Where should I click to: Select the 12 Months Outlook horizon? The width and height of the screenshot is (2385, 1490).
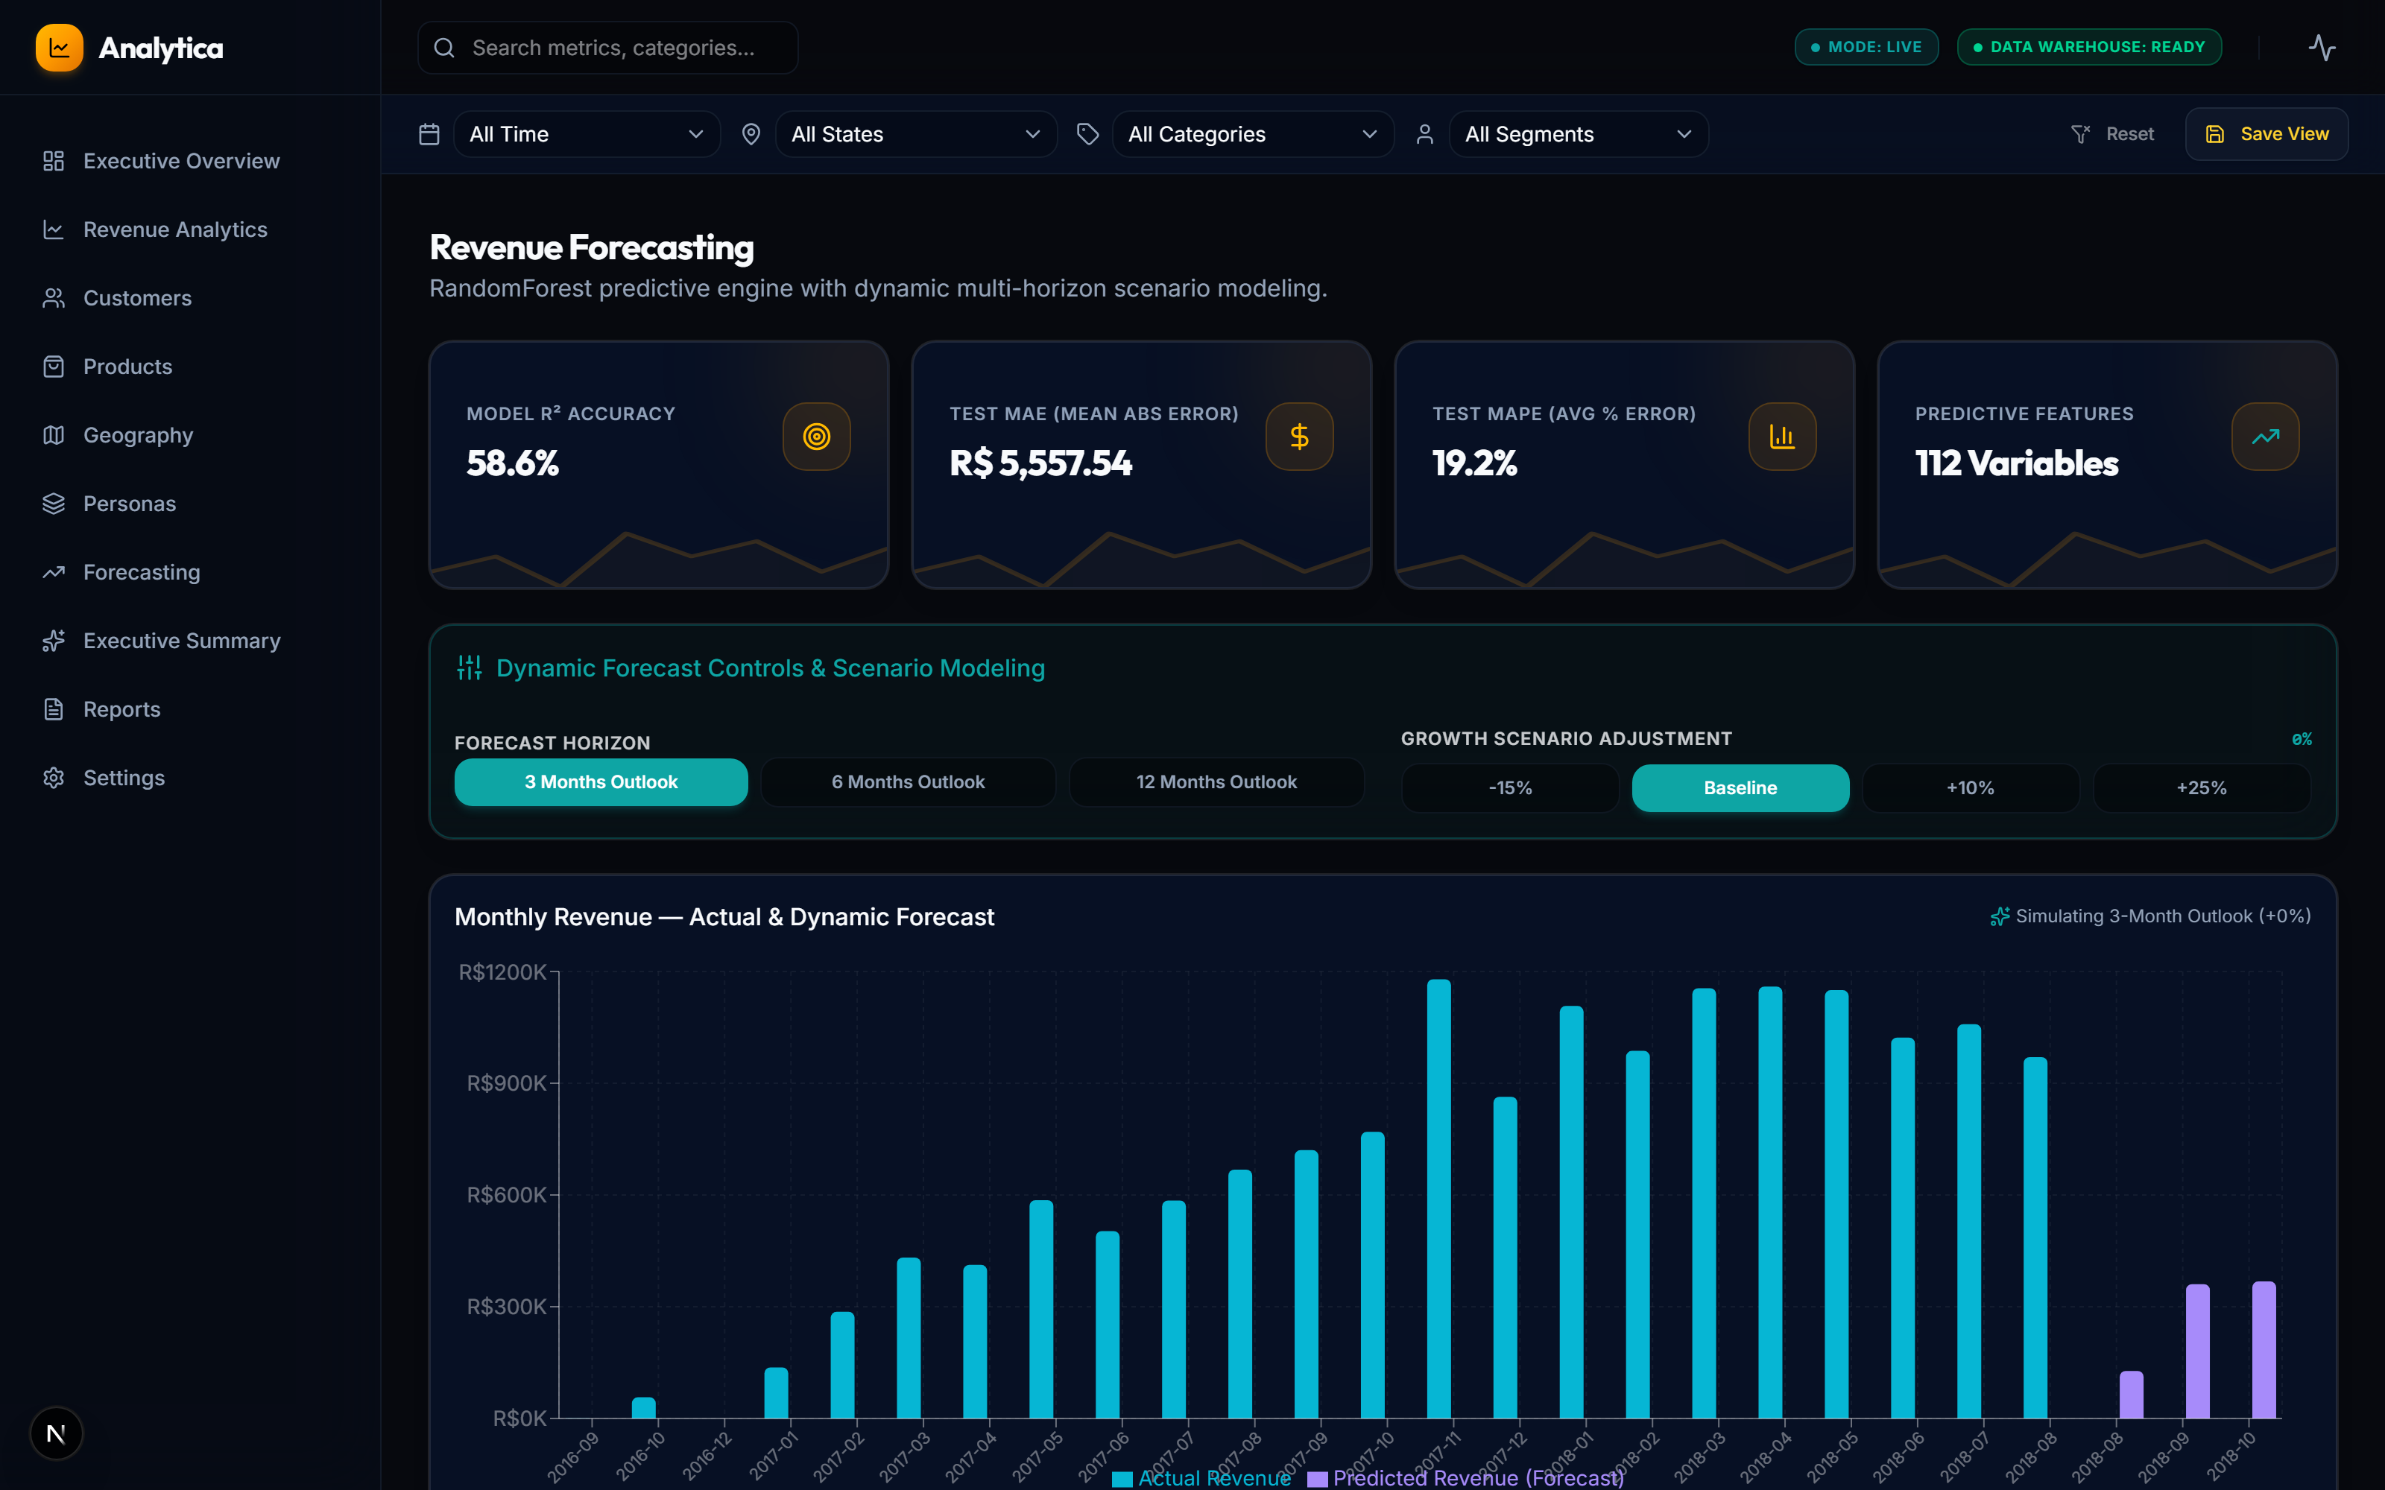(x=1216, y=782)
